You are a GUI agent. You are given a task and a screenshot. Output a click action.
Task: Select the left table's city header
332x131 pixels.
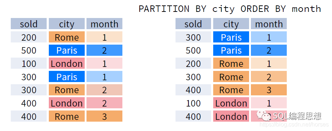click(67, 24)
